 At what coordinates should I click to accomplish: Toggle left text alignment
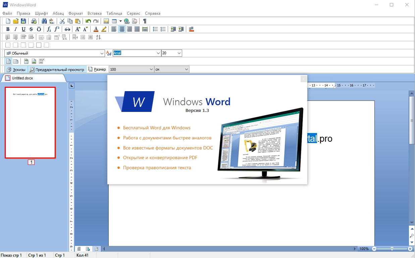point(114,29)
